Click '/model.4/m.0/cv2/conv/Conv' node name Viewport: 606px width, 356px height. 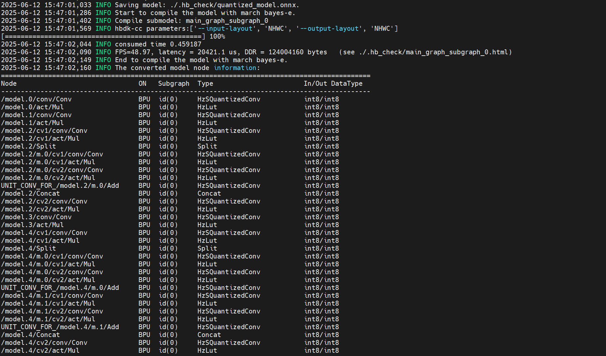(52, 272)
